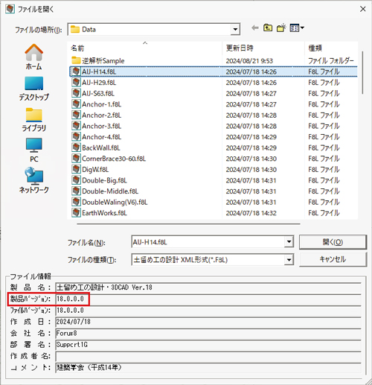
Task: Click the horizontal scrollbar under file list
Action: pyautogui.click(x=188, y=223)
